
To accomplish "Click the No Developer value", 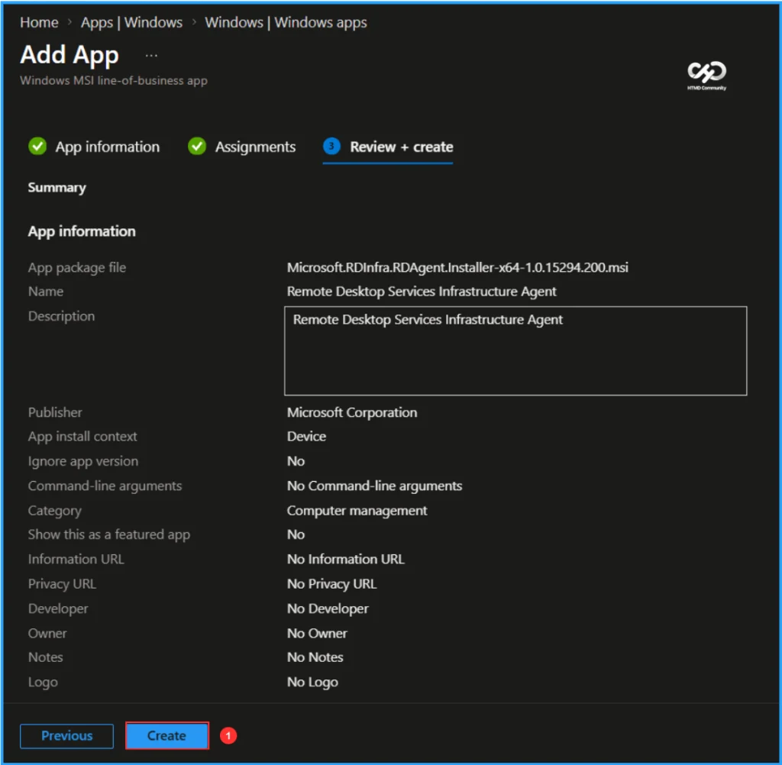I will [328, 608].
